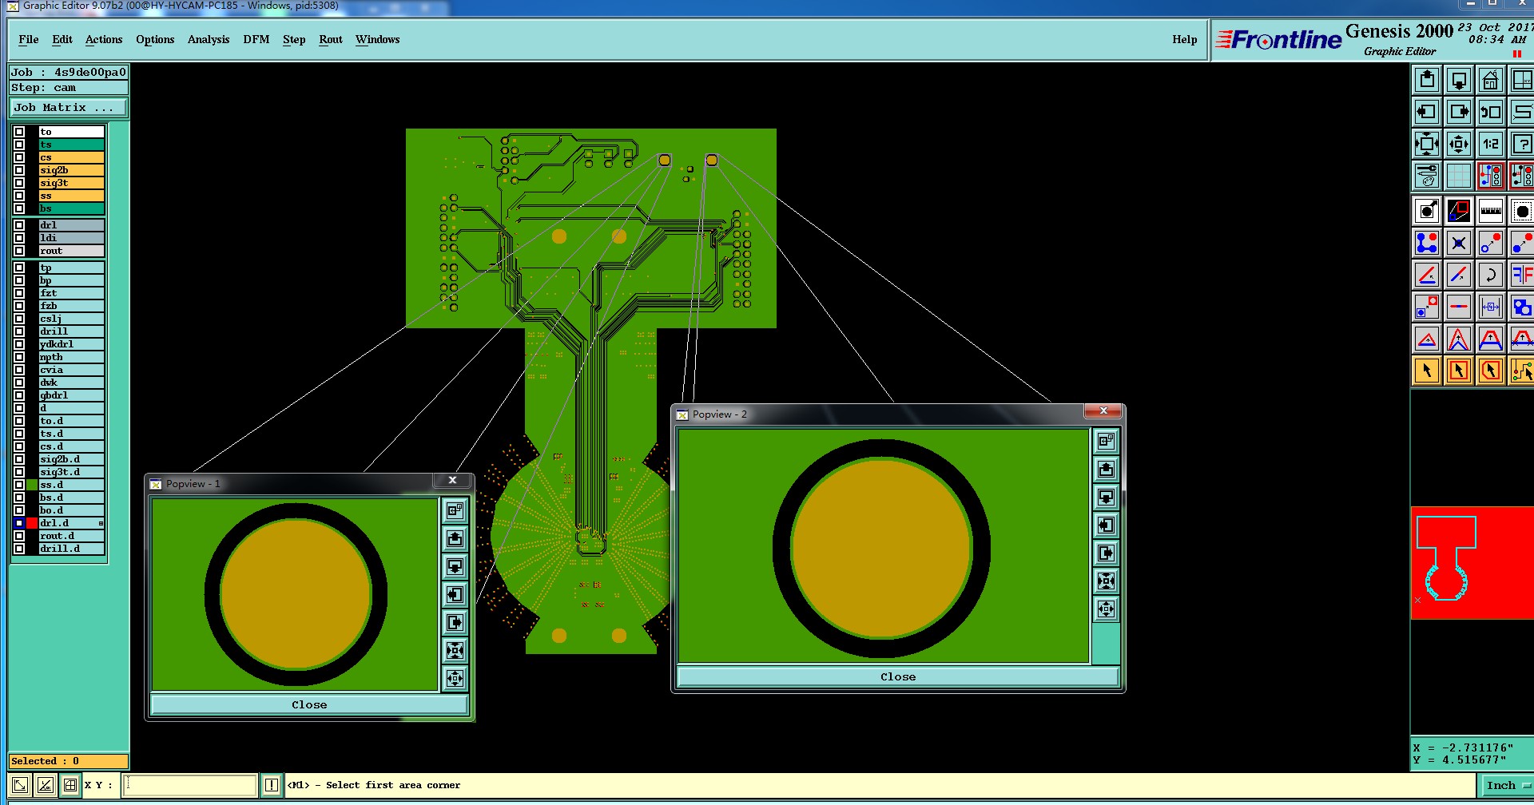Click the question mark icon in right toolbar
Image resolution: width=1534 pixels, height=805 pixels.
click(x=1521, y=144)
